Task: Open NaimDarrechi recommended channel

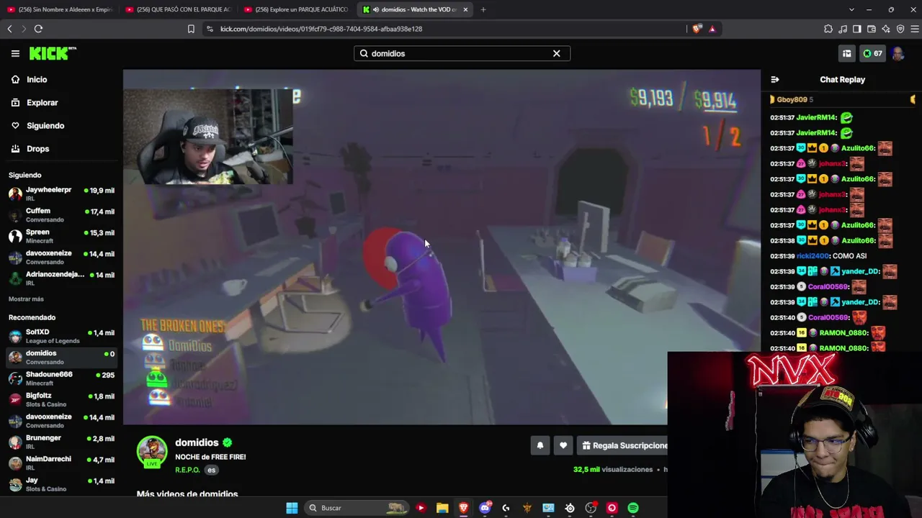Action: (x=61, y=463)
